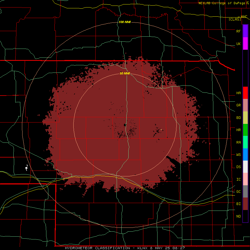Pick the white DS legend swatch
250x250 pixels.
(245, 167)
